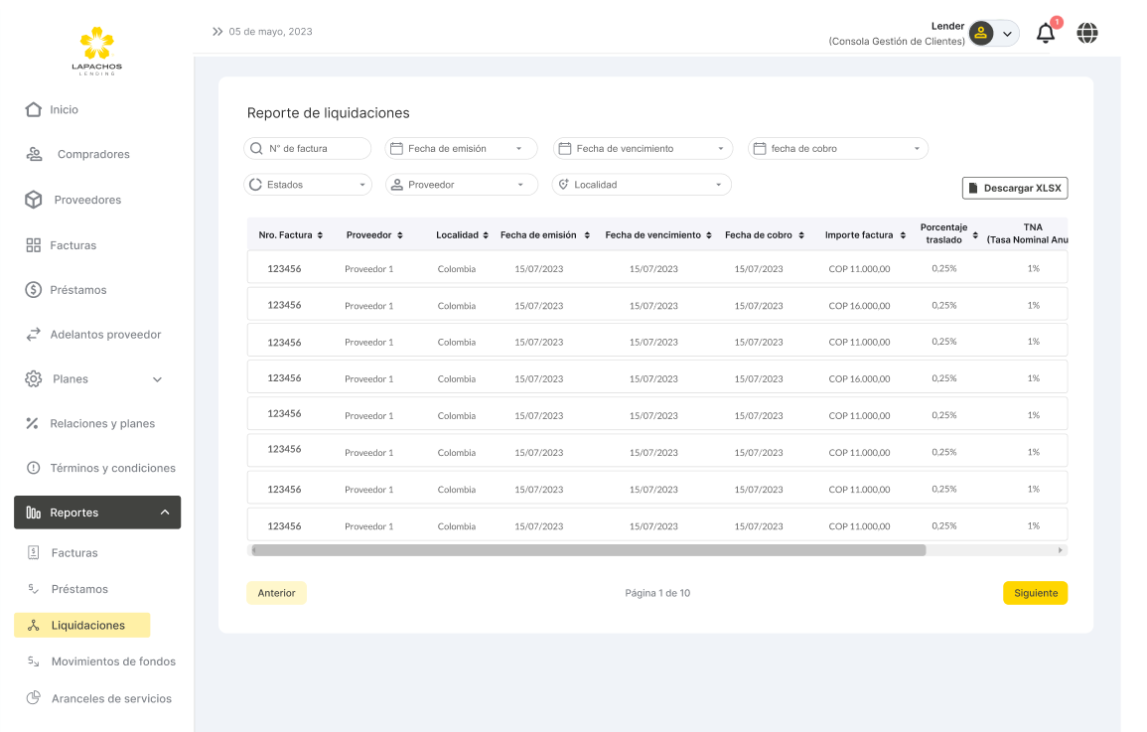Screen dimensions: 1147x732
Task: Click the Proveedores box icon
Action: [34, 200]
